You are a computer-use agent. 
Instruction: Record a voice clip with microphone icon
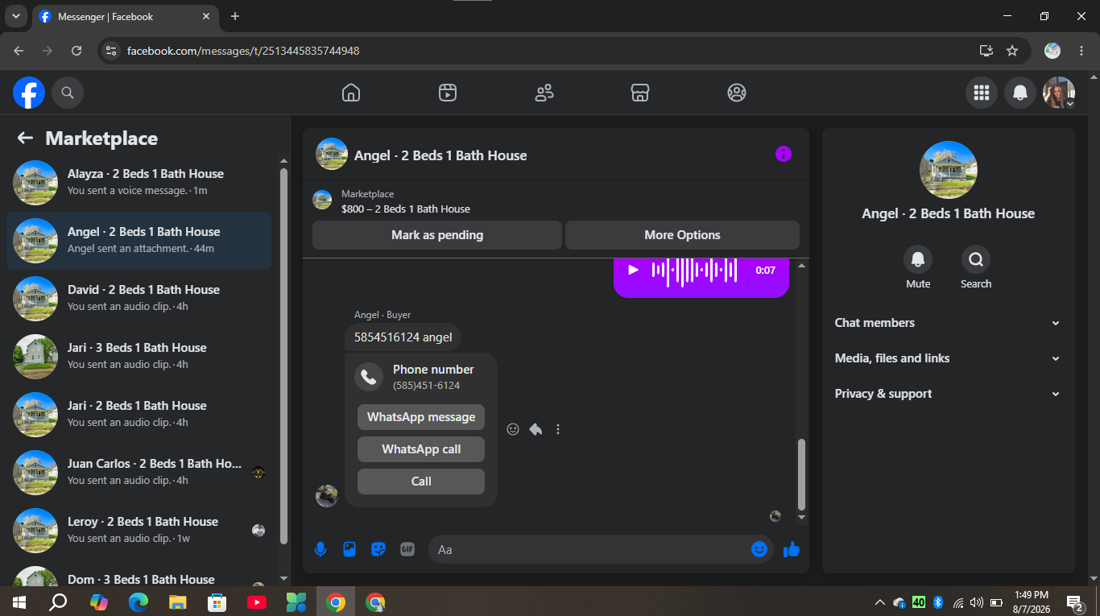pos(320,549)
